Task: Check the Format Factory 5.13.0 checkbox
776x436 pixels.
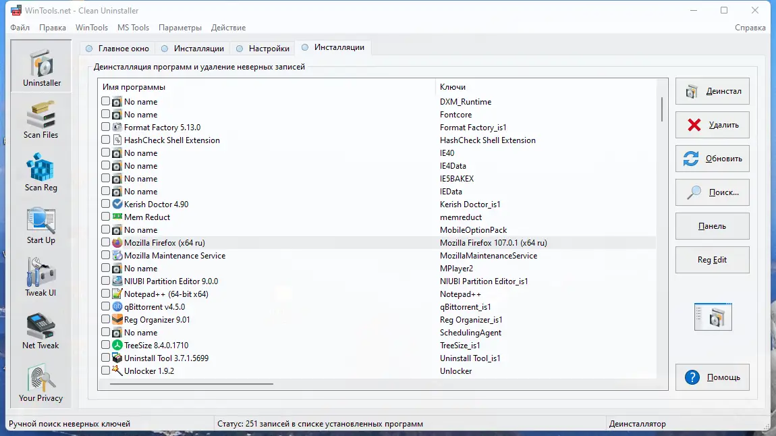Action: coord(105,127)
